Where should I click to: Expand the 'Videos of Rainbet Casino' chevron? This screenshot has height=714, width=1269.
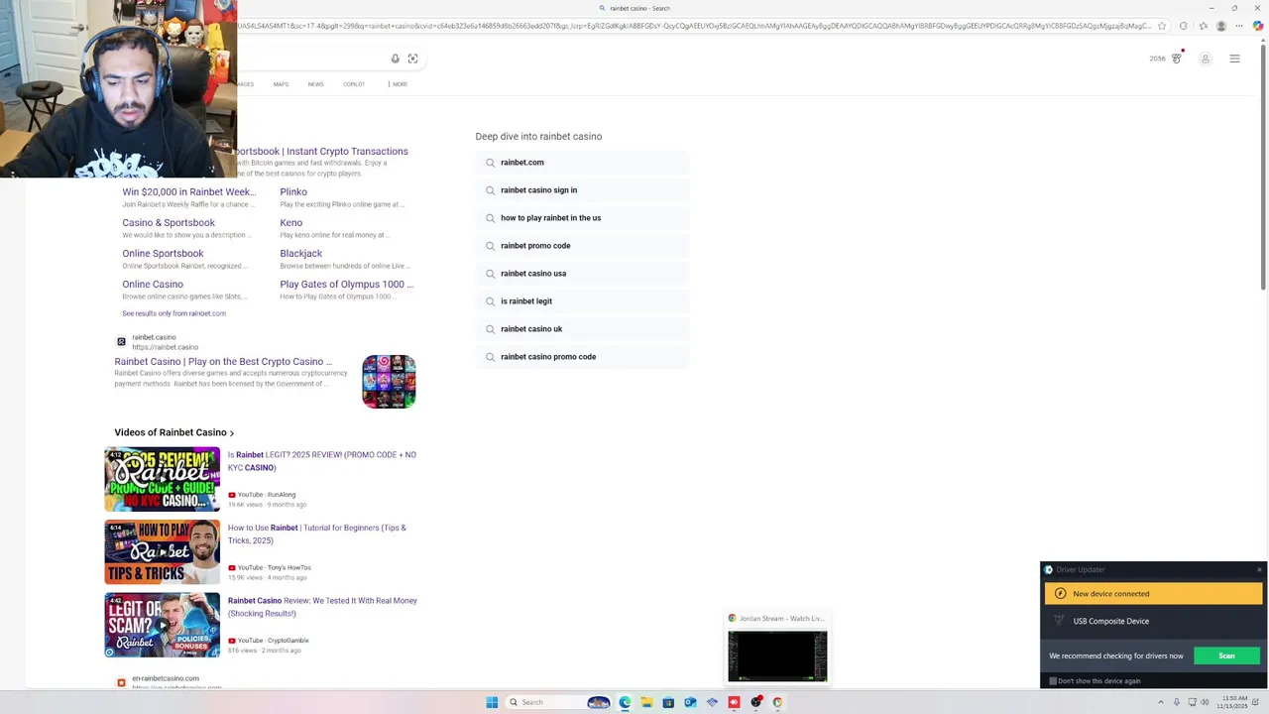pyautogui.click(x=232, y=433)
